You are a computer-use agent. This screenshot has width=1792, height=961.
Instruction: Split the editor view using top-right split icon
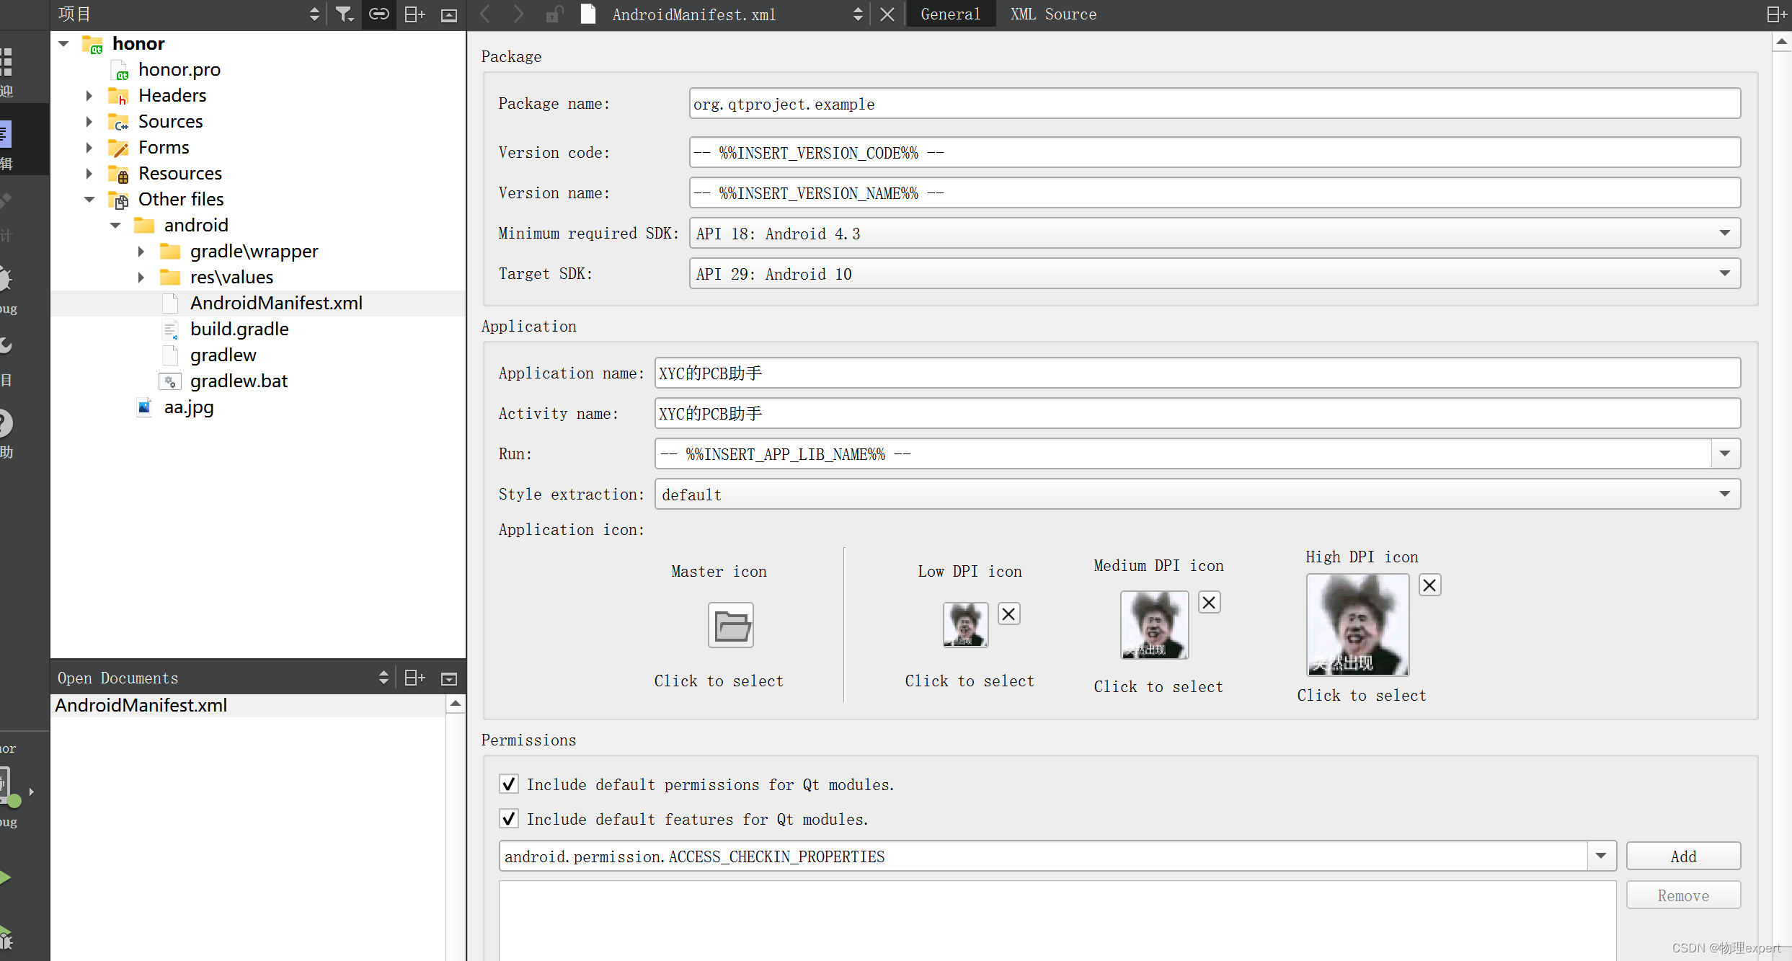[1777, 14]
